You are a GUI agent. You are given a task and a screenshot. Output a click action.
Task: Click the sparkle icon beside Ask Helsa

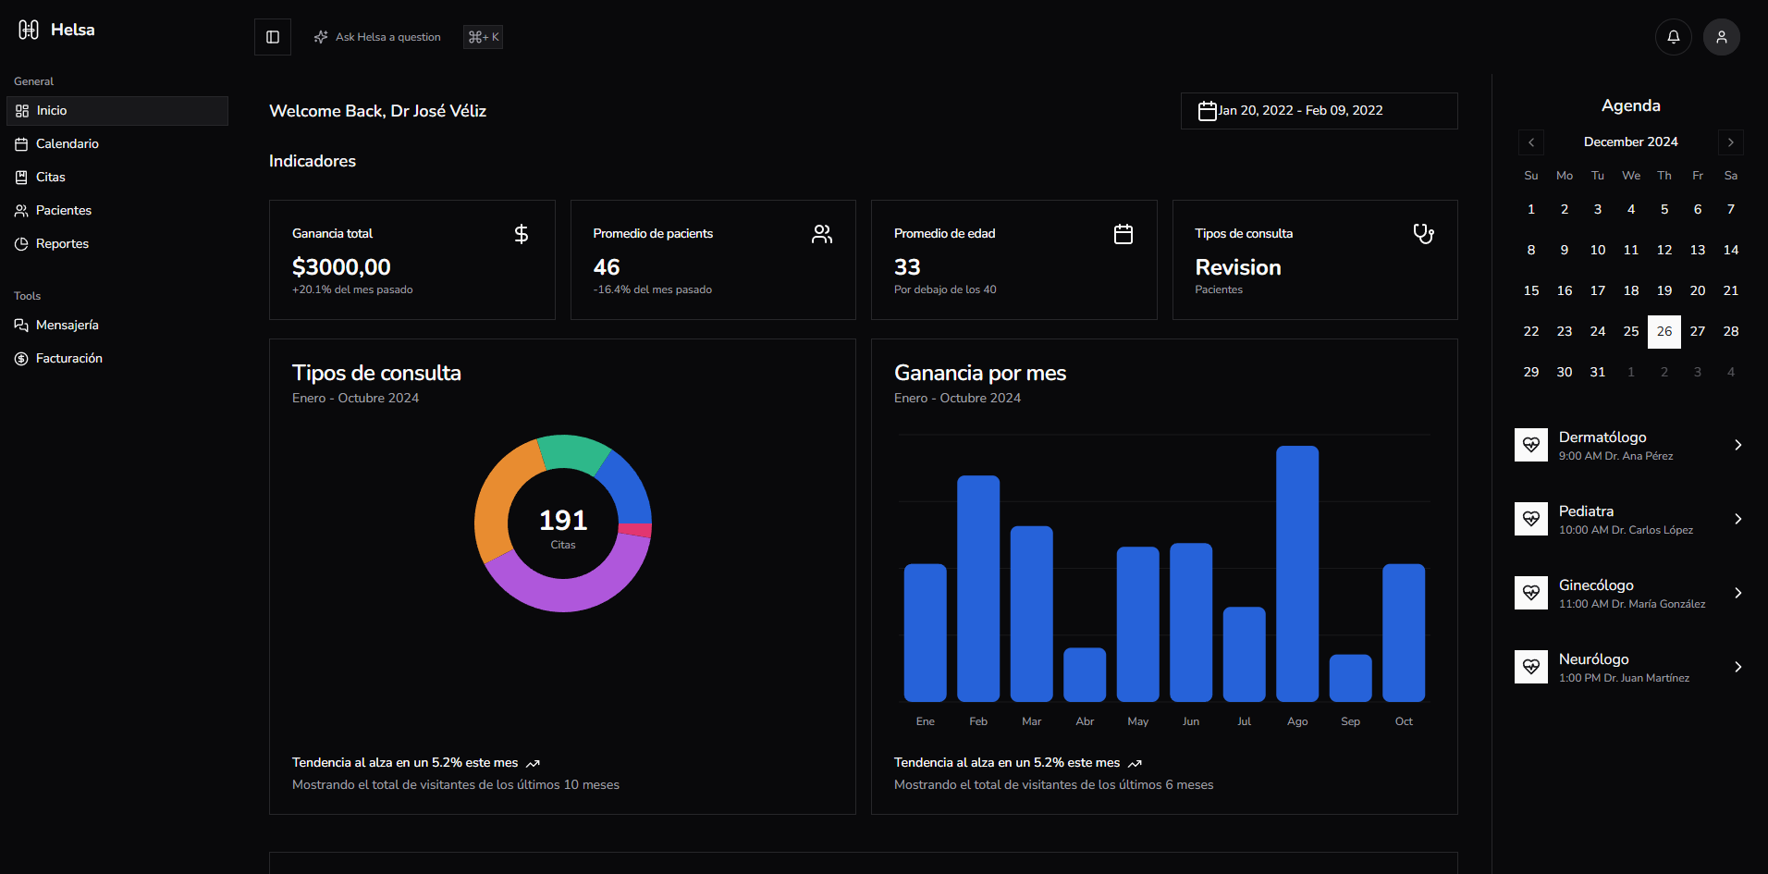(321, 37)
